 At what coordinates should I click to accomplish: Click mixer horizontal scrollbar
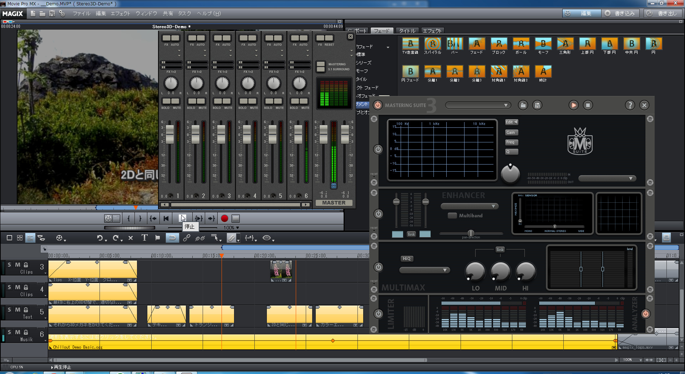pyautogui.click(x=236, y=205)
